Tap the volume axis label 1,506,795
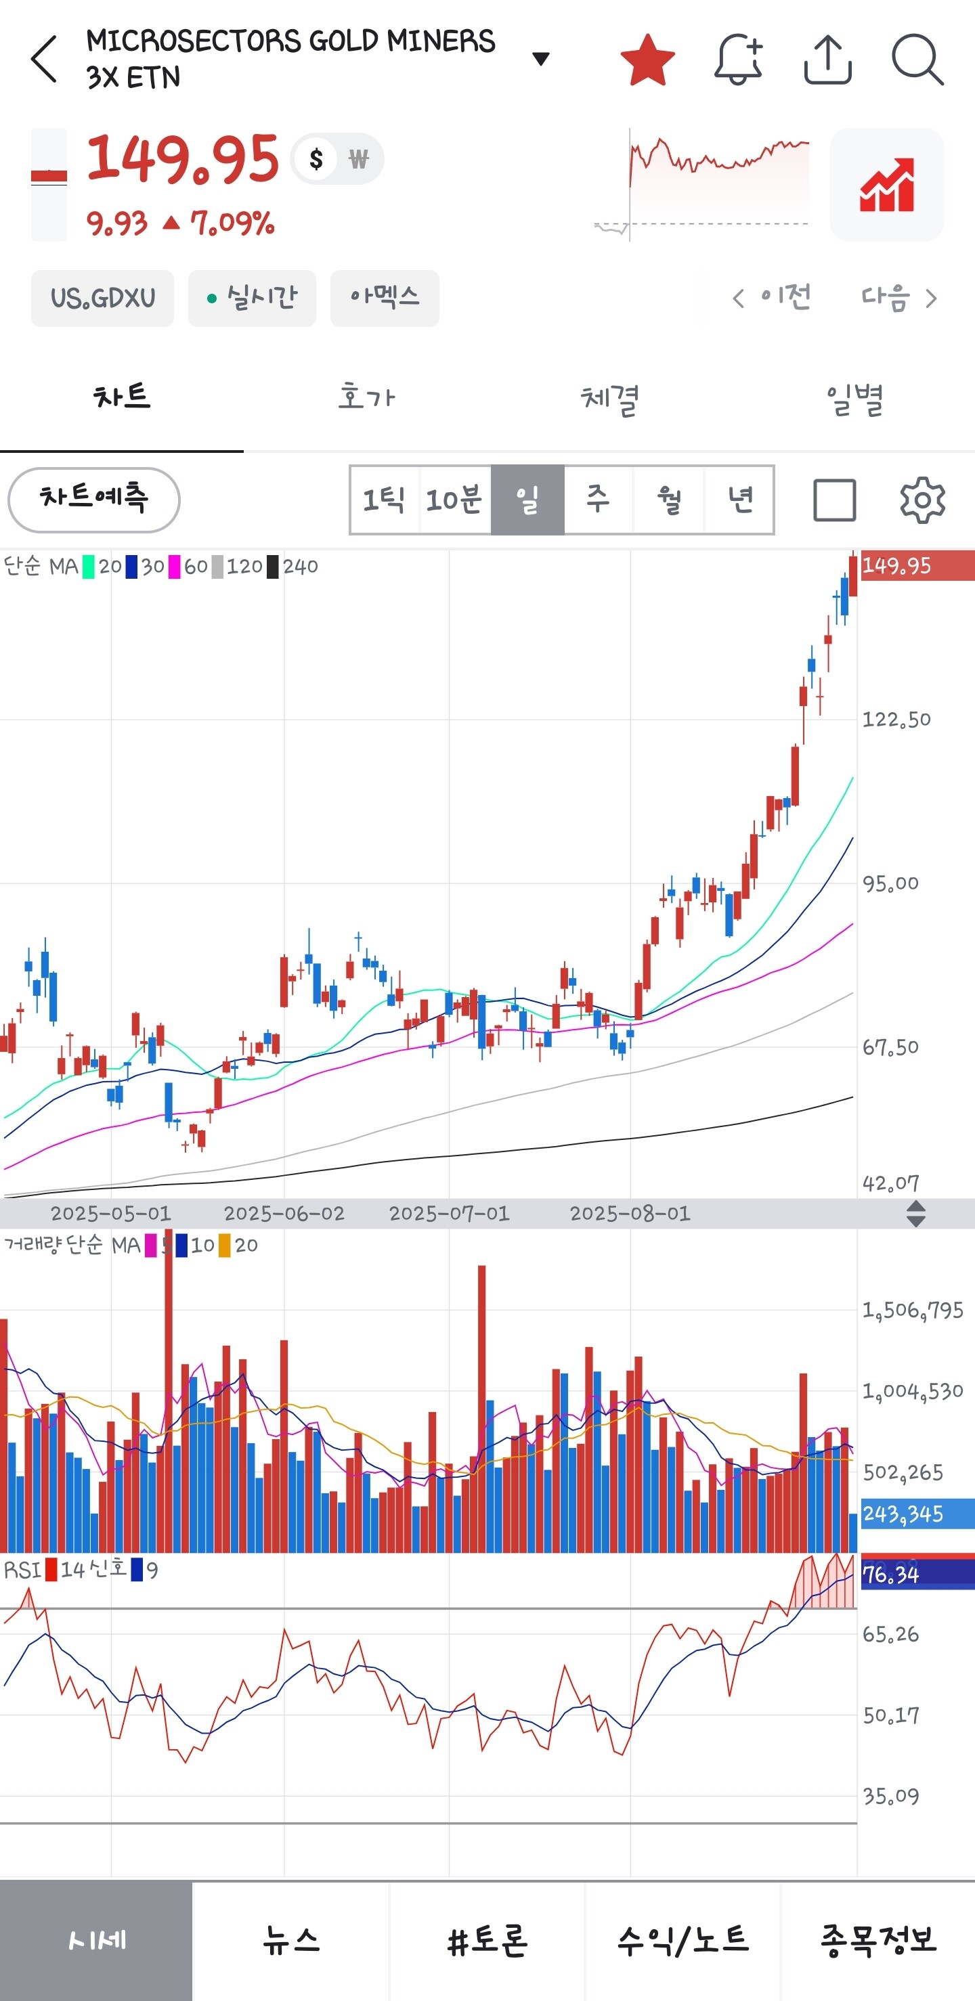The width and height of the screenshot is (975, 2001). point(913,1311)
